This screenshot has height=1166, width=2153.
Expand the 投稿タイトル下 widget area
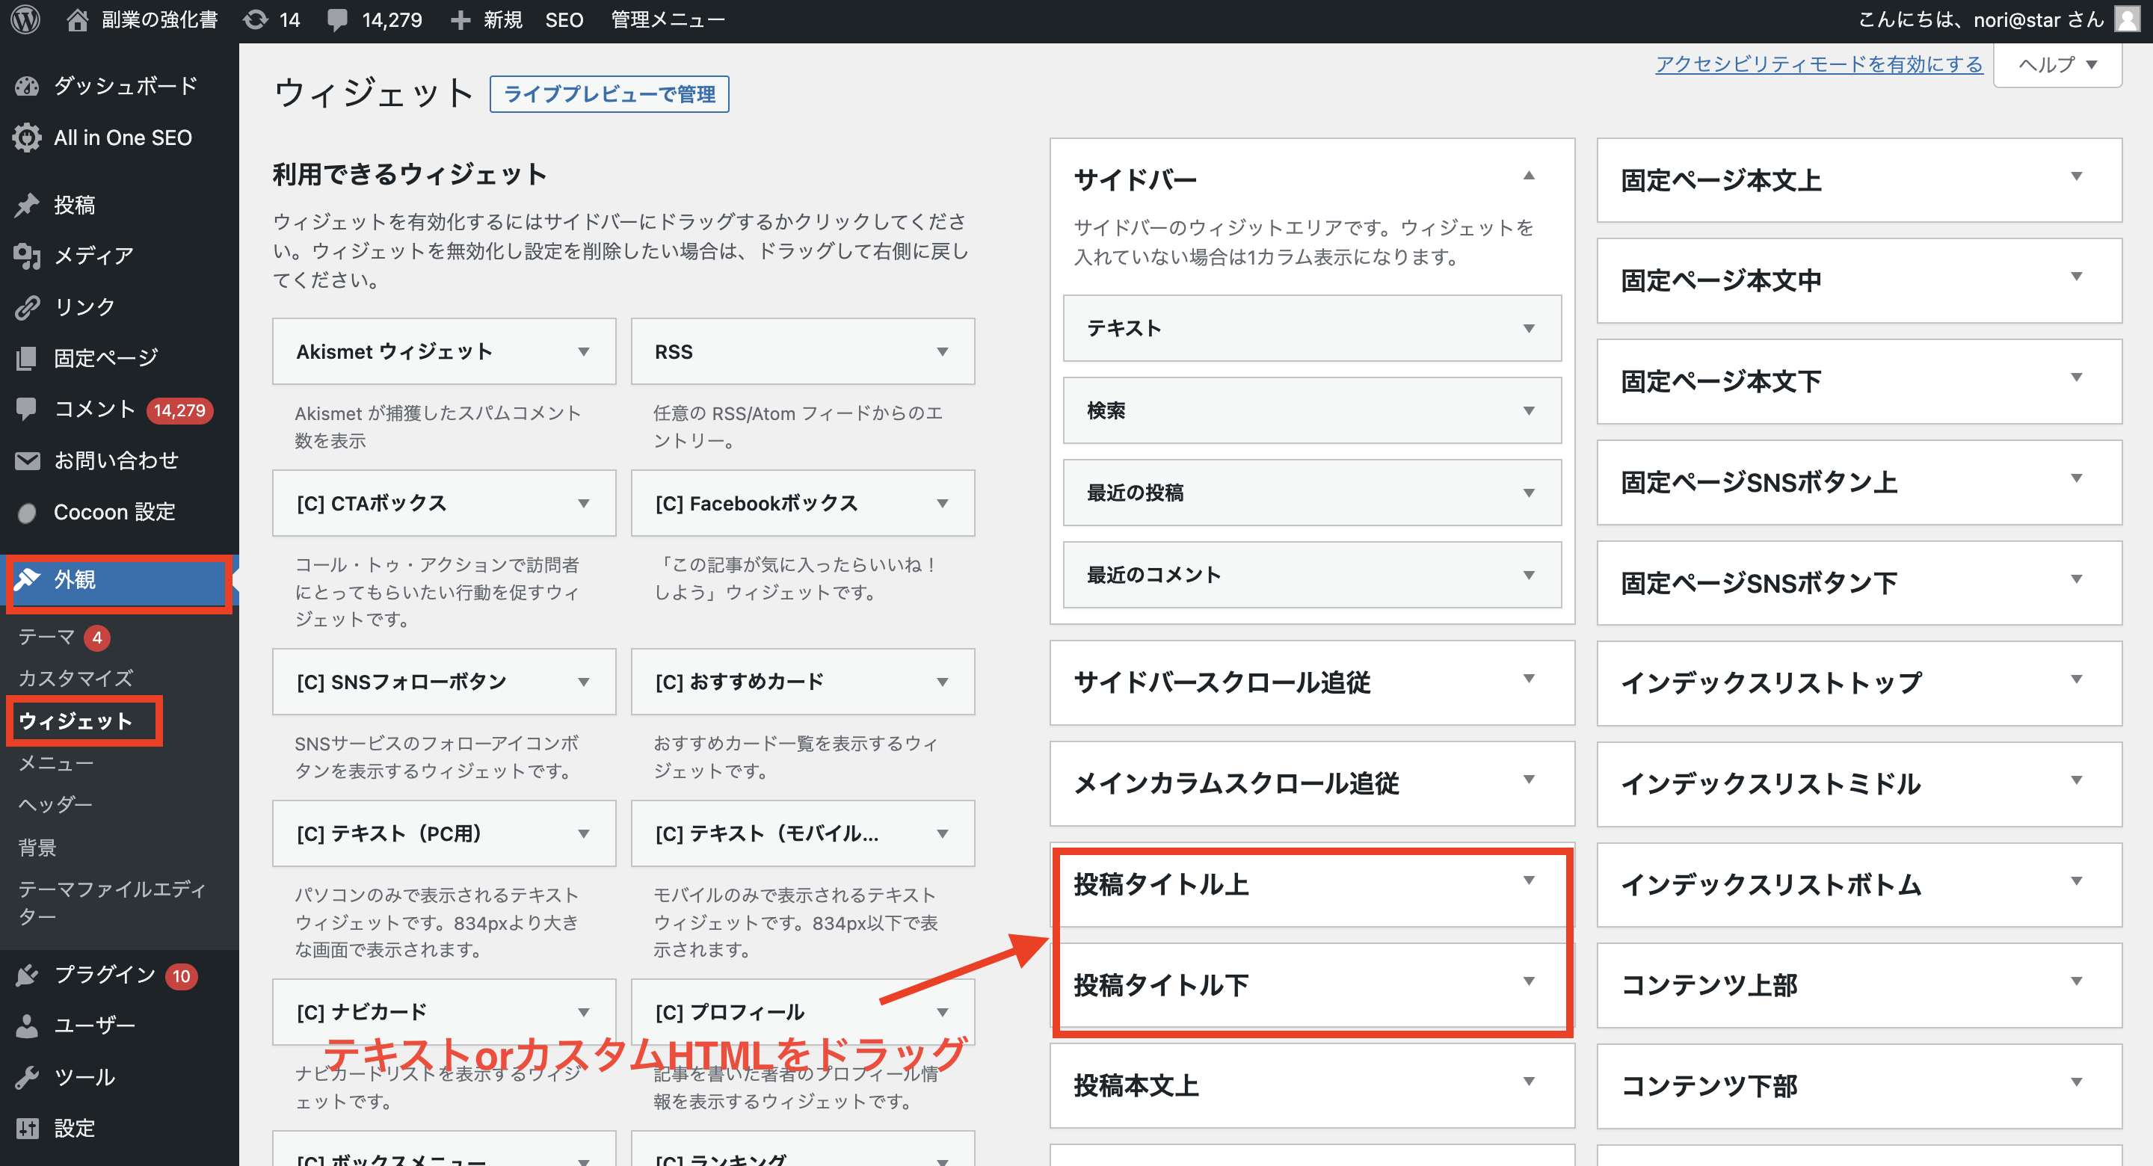[x=1528, y=981]
